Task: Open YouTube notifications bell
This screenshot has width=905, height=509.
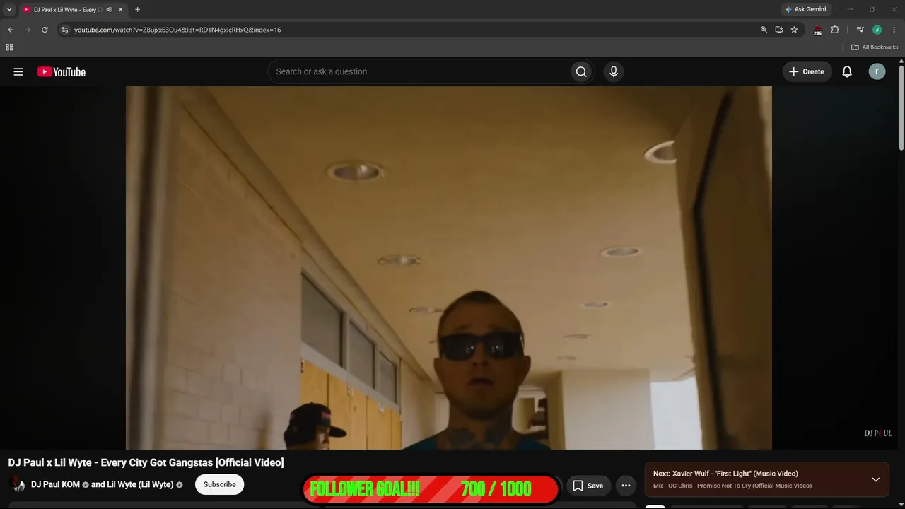Action: (x=847, y=71)
